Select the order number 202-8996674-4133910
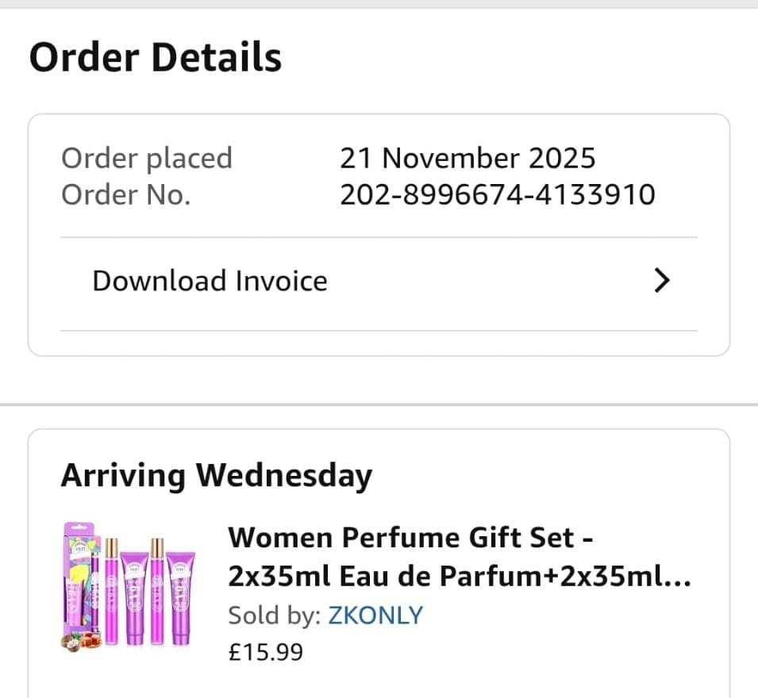Viewport: 758px width, 698px height. pyautogui.click(x=498, y=194)
